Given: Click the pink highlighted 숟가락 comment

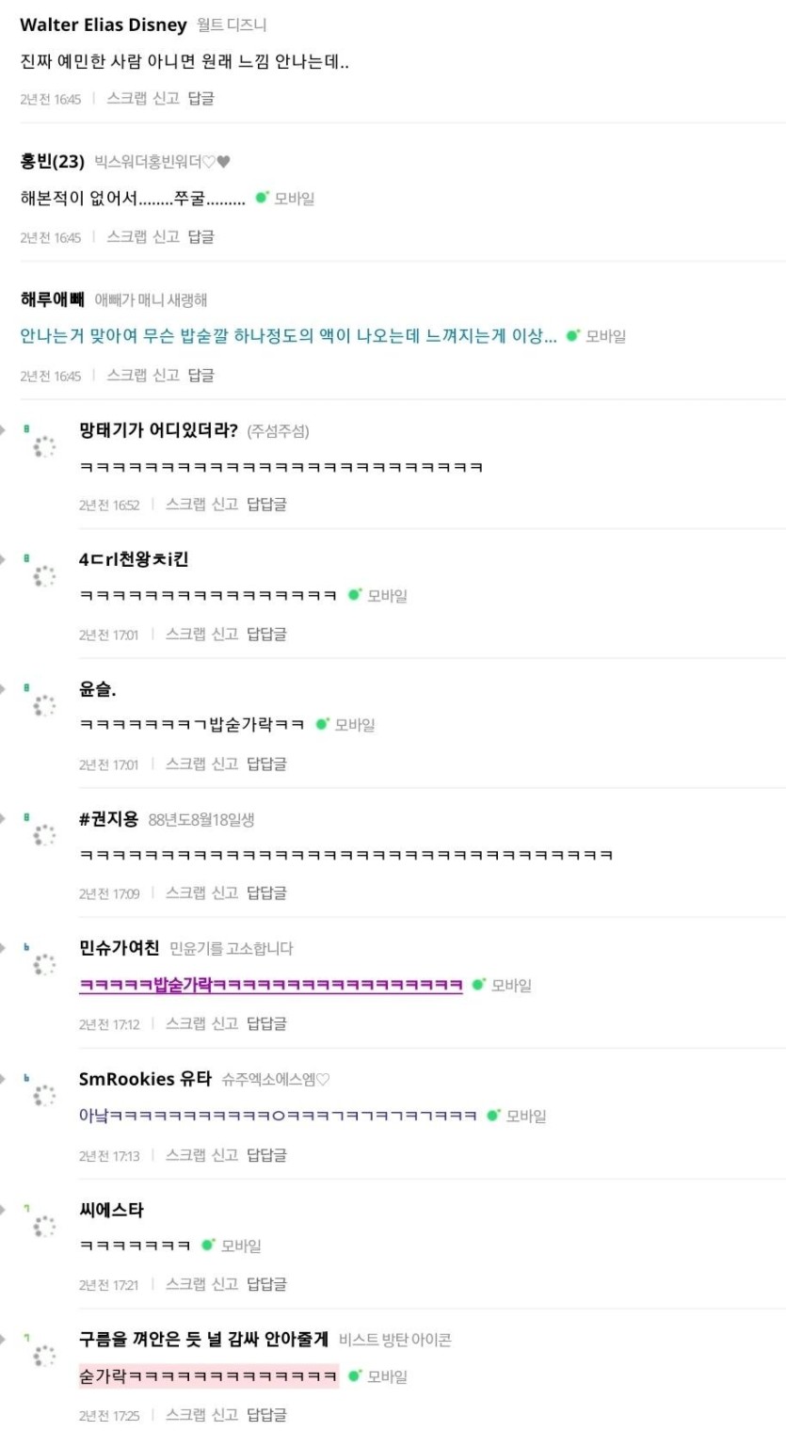Looking at the screenshot, I should (208, 1376).
